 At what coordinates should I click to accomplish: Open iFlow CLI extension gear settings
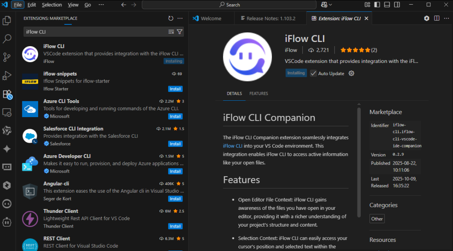(x=351, y=73)
